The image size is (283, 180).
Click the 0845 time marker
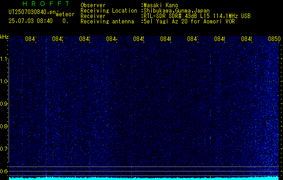(139, 39)
